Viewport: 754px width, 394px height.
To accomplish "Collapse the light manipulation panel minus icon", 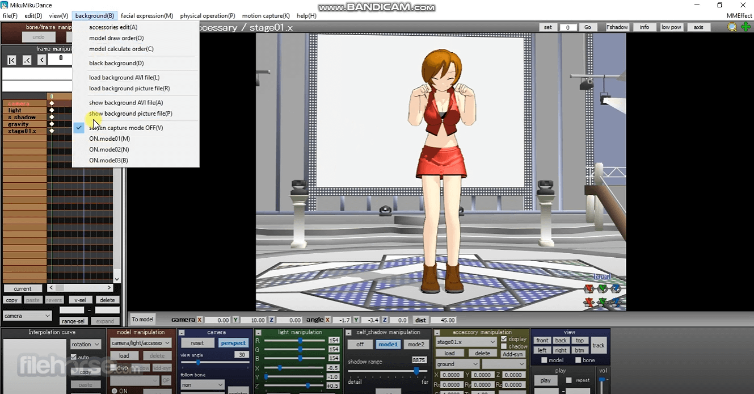I will [x=258, y=333].
